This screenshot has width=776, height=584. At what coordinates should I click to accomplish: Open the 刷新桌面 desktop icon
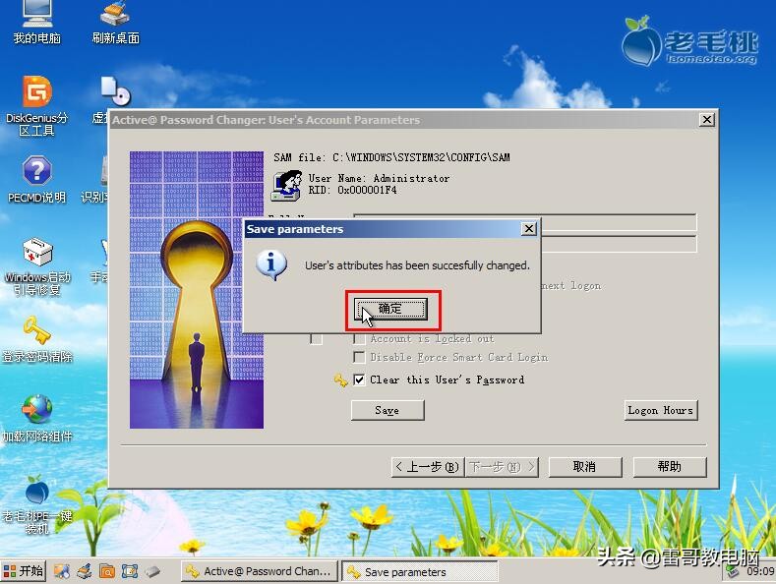[x=116, y=23]
